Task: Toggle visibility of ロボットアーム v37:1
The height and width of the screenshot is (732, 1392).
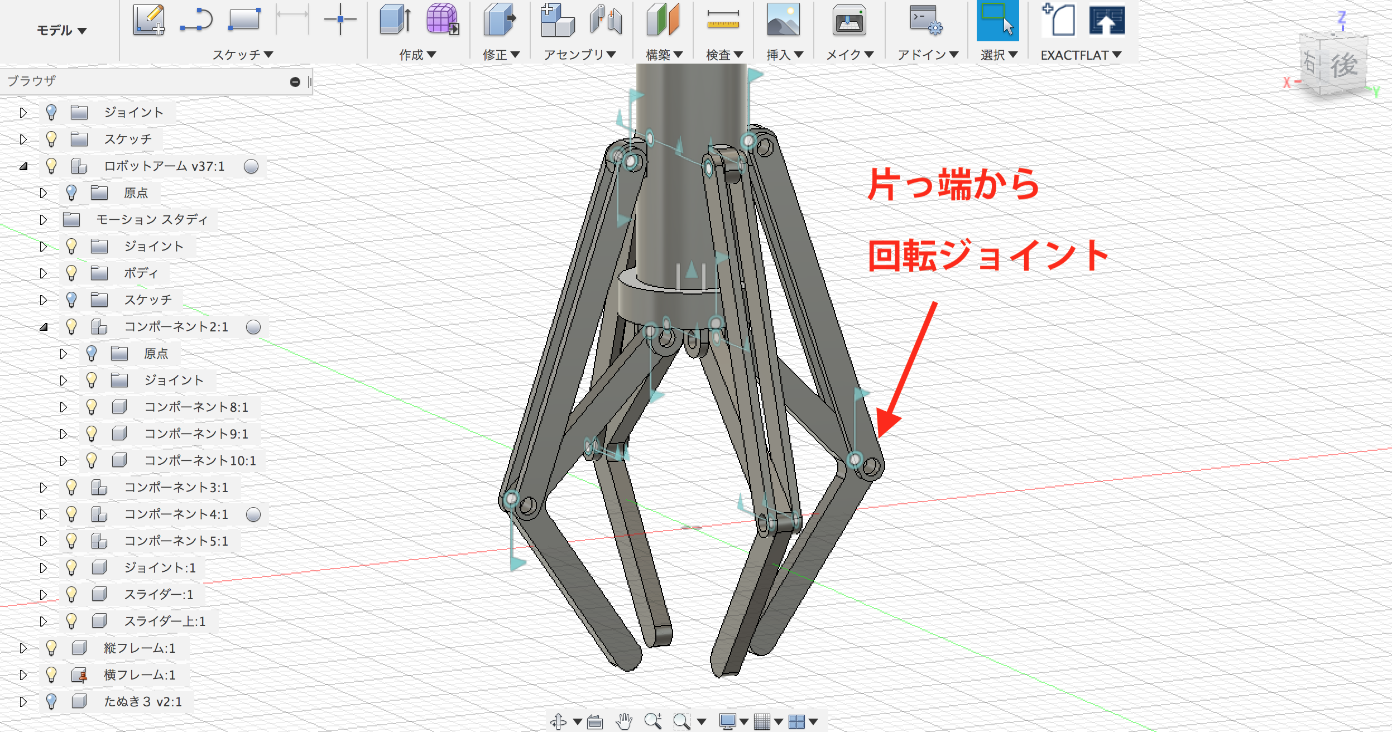Action: click(x=52, y=166)
